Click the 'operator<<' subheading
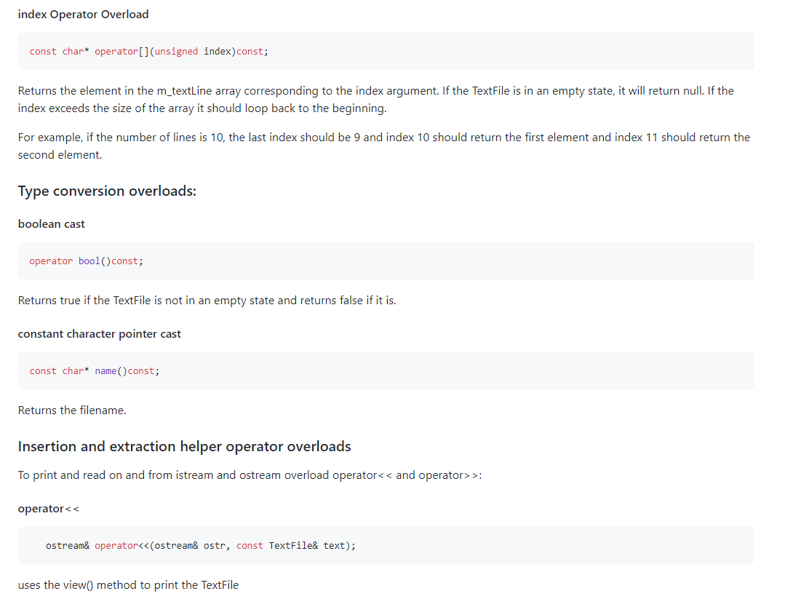Screen dimensions: 801x599 pyautogui.click(x=49, y=509)
